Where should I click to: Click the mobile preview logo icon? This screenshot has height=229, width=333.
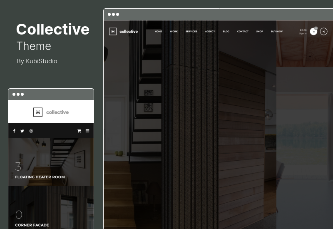(38, 112)
